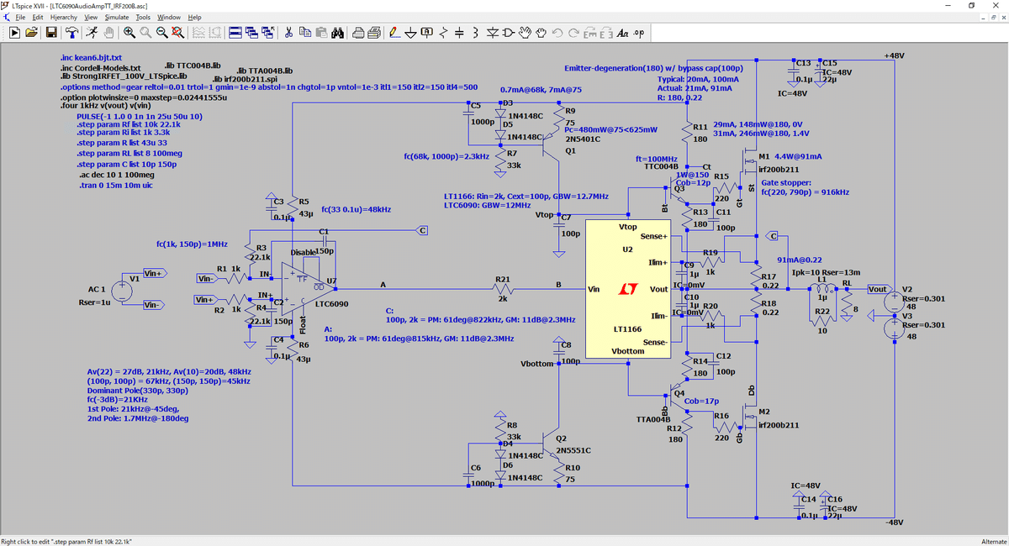Click the '2N5551C' transistor label
The height and width of the screenshot is (546, 1009).
[574, 450]
